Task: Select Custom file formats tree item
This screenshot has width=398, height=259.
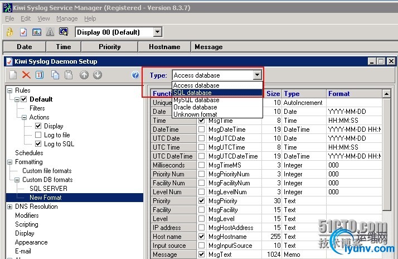Action: [47, 171]
